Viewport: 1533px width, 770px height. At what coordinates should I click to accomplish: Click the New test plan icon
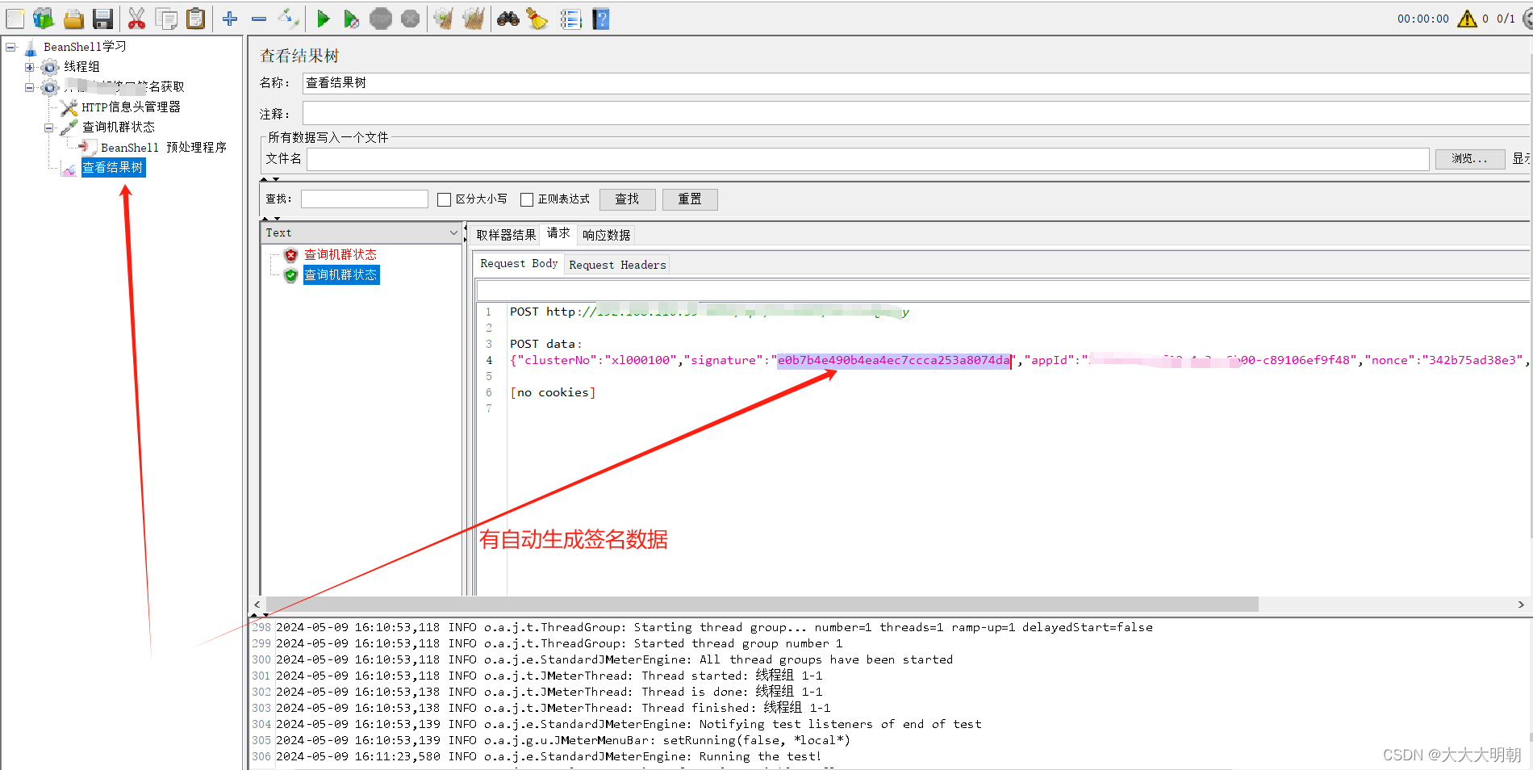click(15, 19)
